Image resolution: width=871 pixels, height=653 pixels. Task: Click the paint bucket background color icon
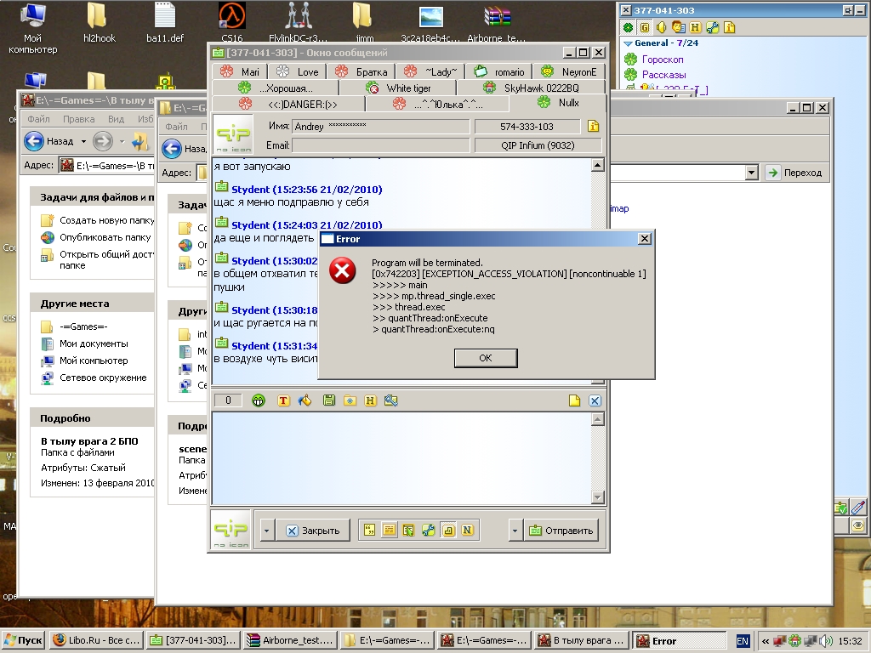point(305,400)
